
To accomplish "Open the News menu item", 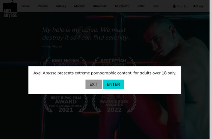I will (25, 6).
